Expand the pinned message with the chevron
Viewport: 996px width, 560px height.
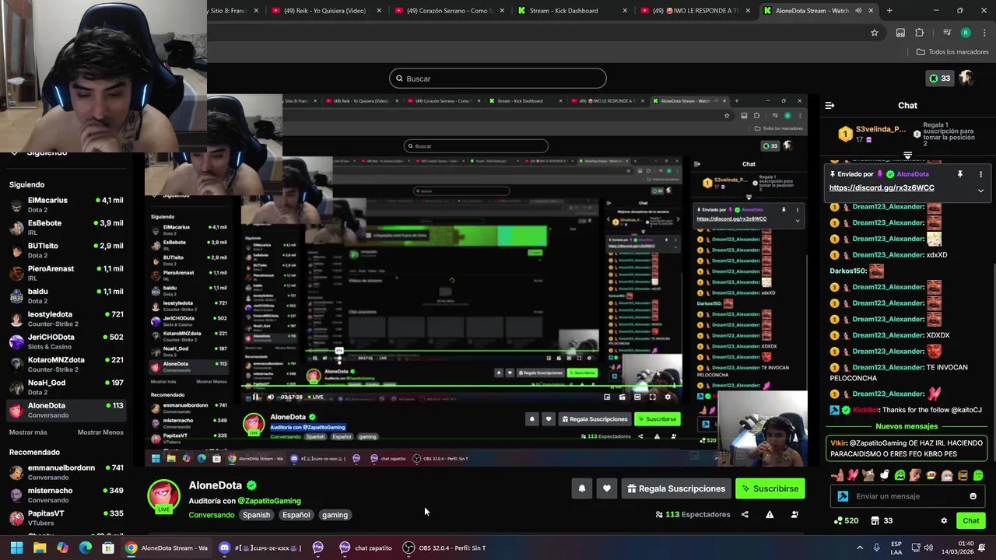980,190
